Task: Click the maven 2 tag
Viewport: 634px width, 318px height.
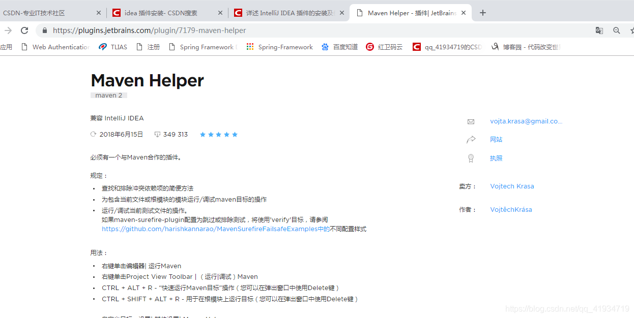Action: pyautogui.click(x=109, y=95)
